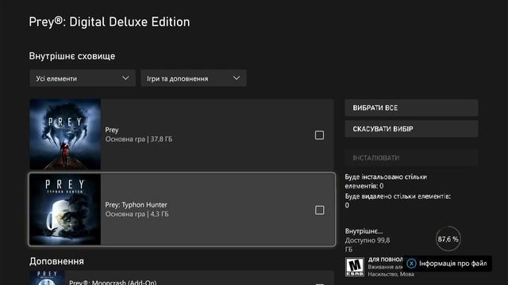Screen dimensions: 508x285
Task: Click the 'Основна гра | 4,3 ГБ' text
Action: [137, 215]
